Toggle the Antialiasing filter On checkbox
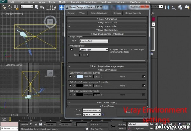The image size is (191, 131). coord(71,49)
